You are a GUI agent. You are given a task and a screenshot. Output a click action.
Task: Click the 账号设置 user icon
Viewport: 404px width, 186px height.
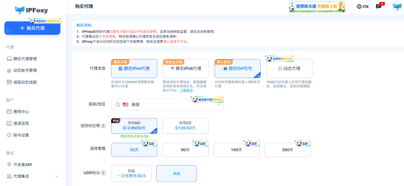[9, 135]
